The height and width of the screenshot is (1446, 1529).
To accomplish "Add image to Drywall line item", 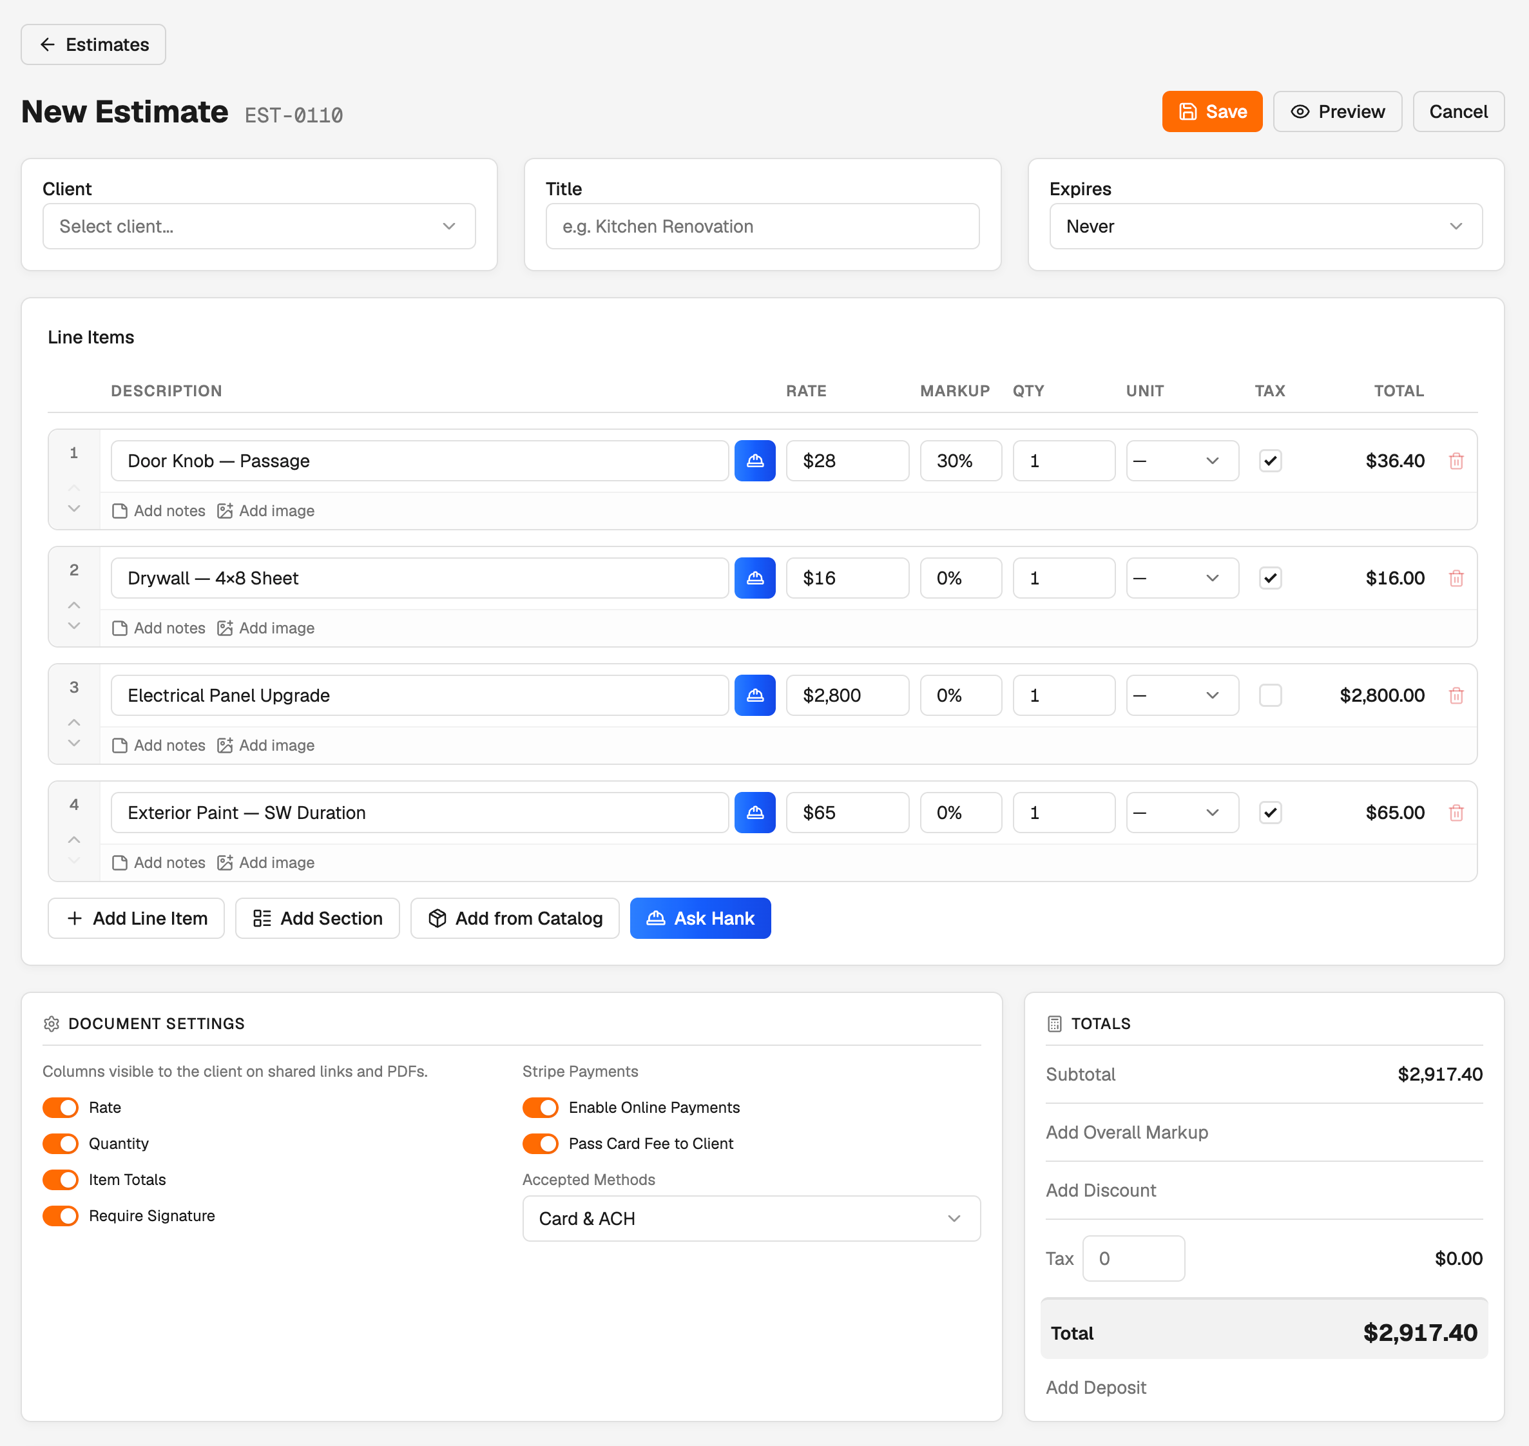I will (x=266, y=628).
